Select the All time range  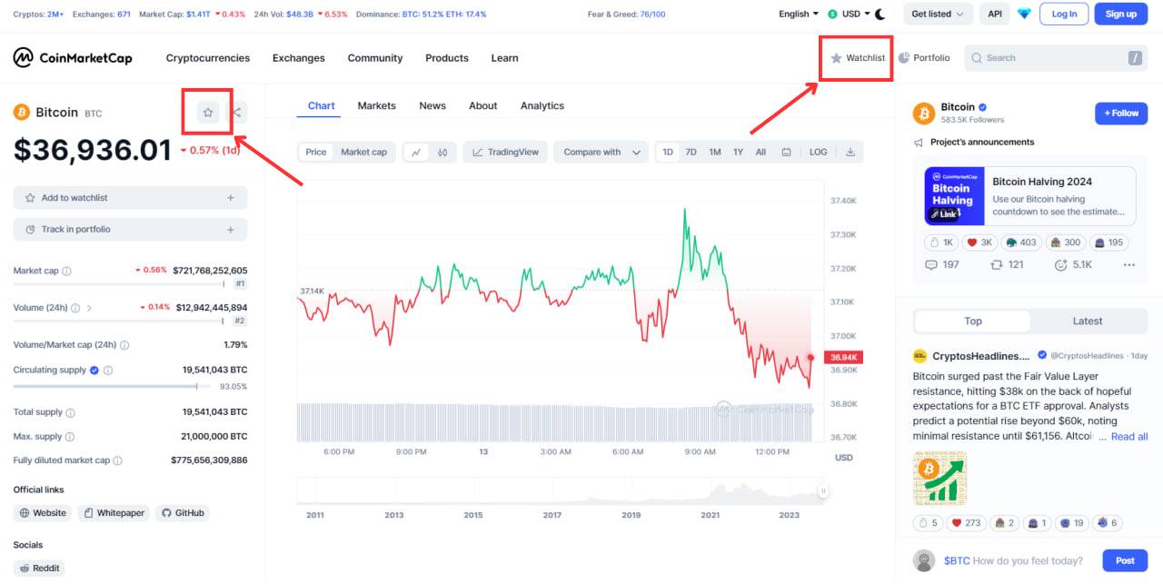[x=760, y=153]
